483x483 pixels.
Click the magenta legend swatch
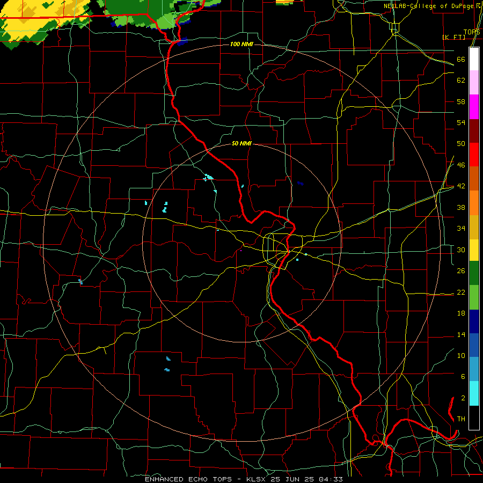coord(474,107)
